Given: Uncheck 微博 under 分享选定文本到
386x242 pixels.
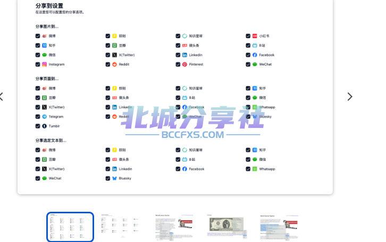Looking at the screenshot, I should (x=38, y=150).
